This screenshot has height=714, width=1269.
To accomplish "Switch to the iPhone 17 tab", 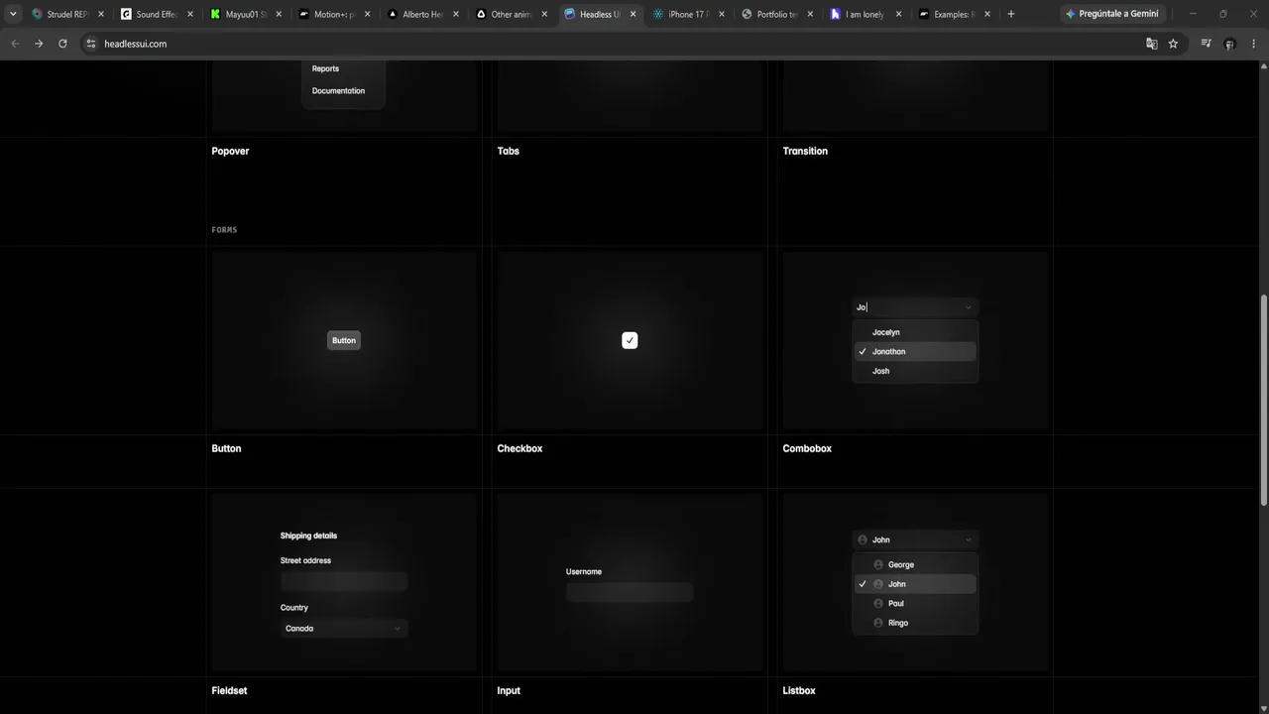I will point(688,15).
